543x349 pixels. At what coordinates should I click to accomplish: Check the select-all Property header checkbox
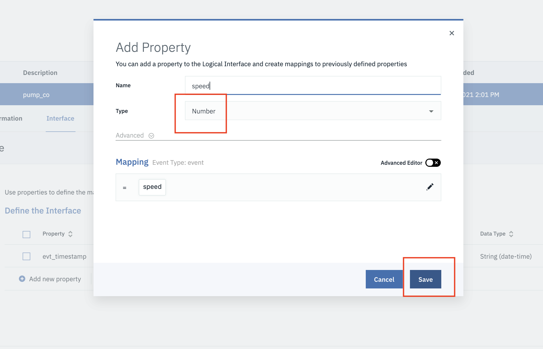[26, 234]
